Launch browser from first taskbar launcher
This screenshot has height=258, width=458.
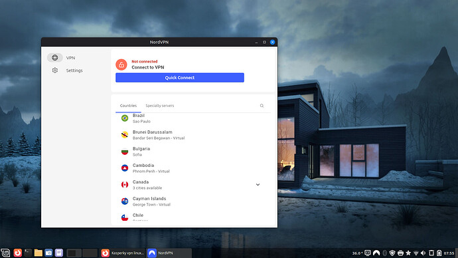pyautogui.click(x=17, y=253)
